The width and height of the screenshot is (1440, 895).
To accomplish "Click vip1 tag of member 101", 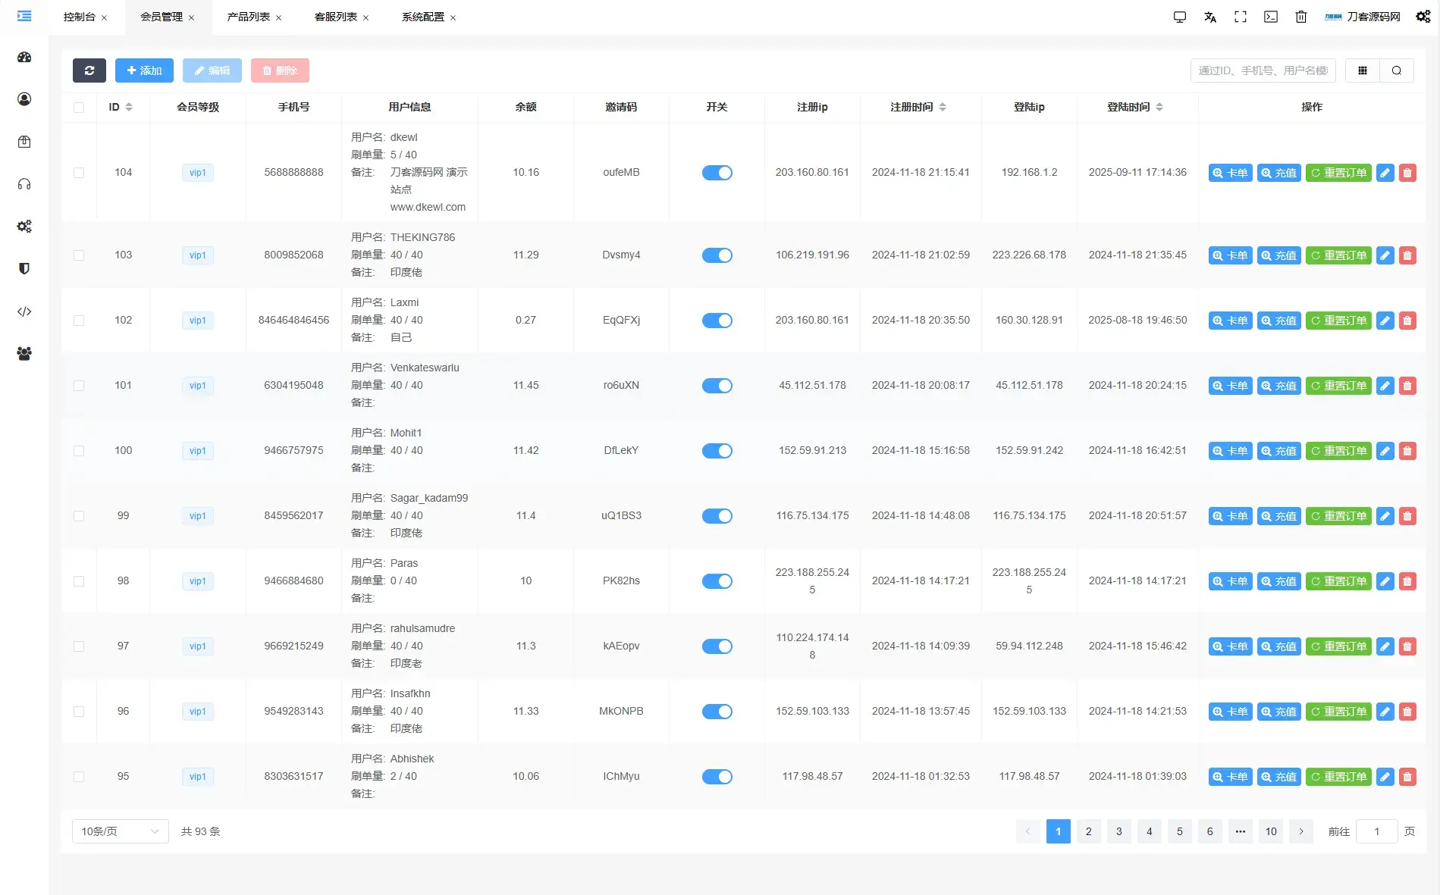I will pos(198,386).
